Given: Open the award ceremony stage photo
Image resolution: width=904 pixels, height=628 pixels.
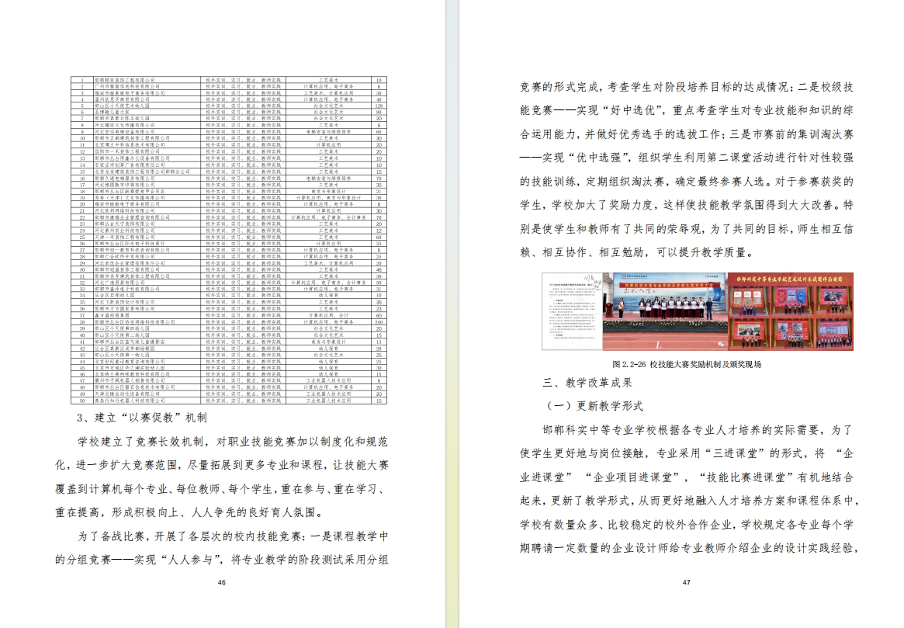Looking at the screenshot, I should 665,311.
